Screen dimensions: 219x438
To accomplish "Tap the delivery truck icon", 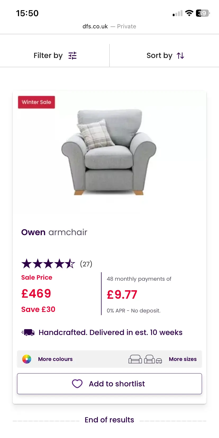I will pyautogui.click(x=28, y=333).
